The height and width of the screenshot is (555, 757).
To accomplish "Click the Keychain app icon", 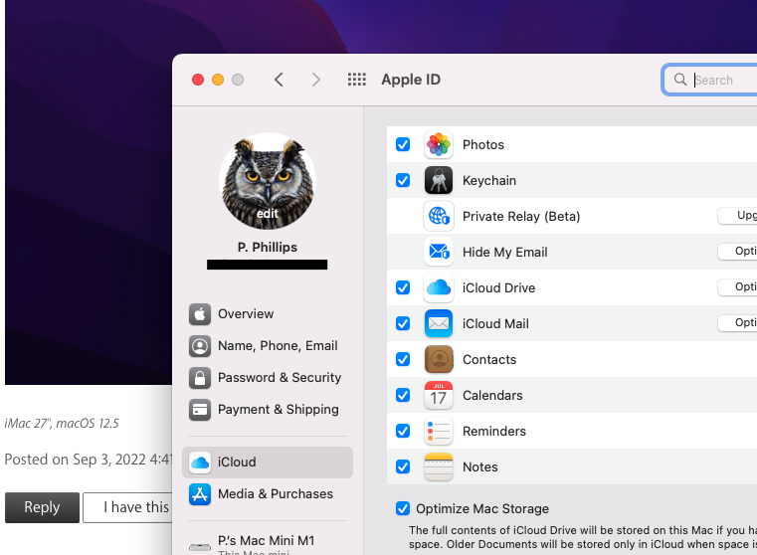I will click(439, 180).
